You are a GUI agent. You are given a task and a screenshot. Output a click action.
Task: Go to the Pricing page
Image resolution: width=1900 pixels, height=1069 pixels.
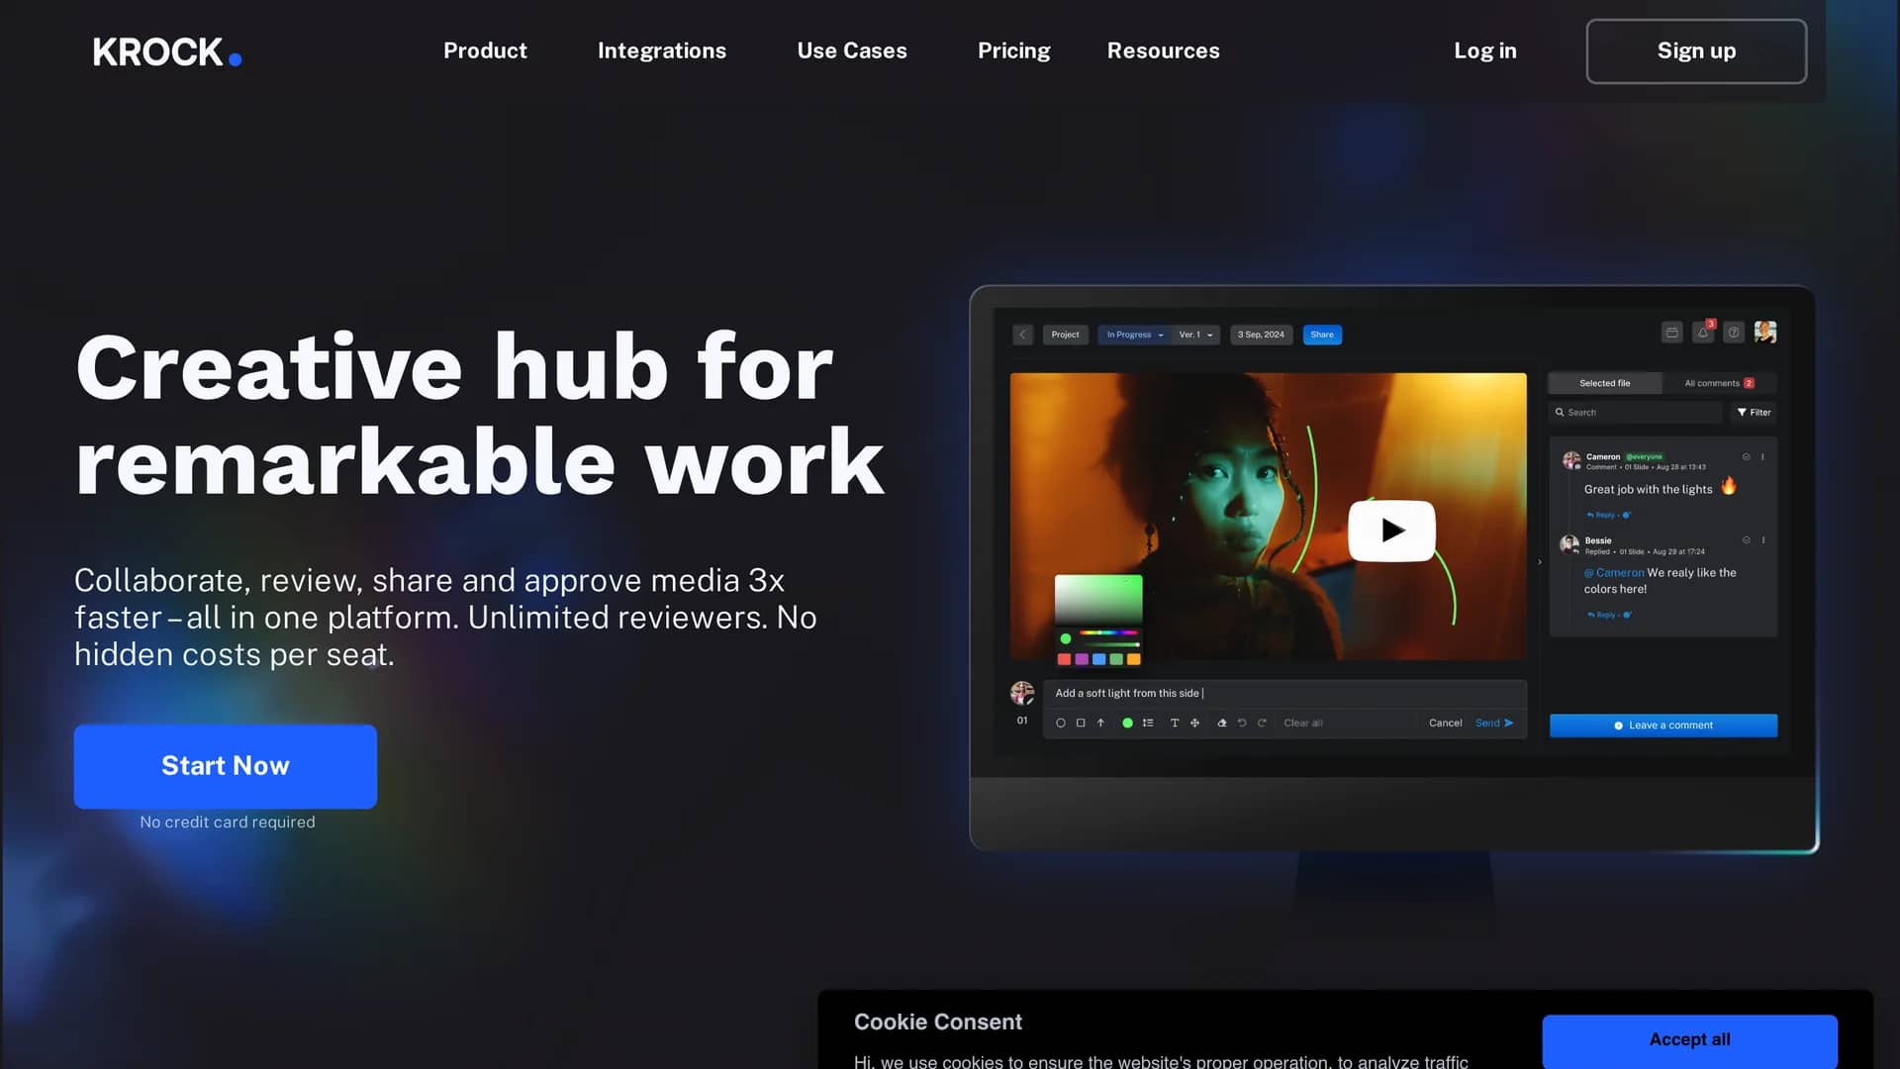coord(1014,50)
